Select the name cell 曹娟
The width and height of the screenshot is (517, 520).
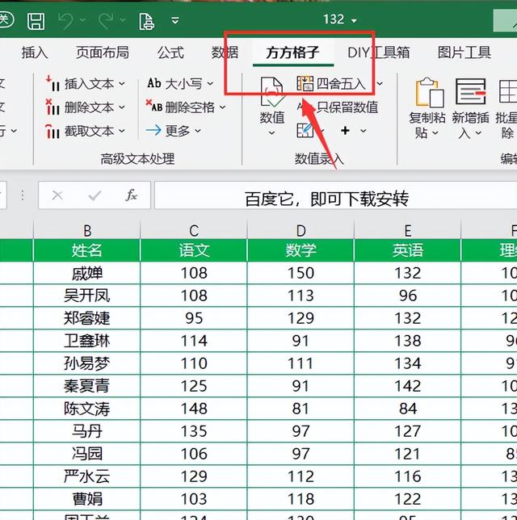87,499
